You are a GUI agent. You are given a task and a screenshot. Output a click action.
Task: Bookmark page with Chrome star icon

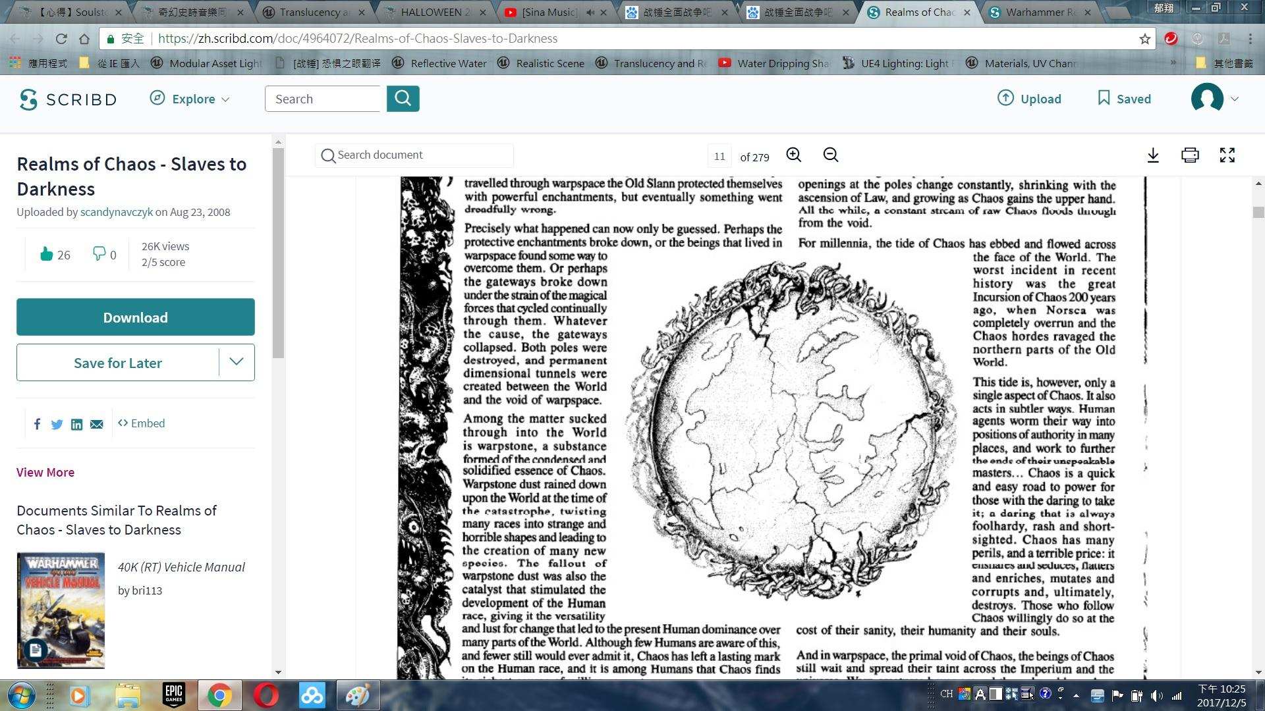tap(1145, 39)
